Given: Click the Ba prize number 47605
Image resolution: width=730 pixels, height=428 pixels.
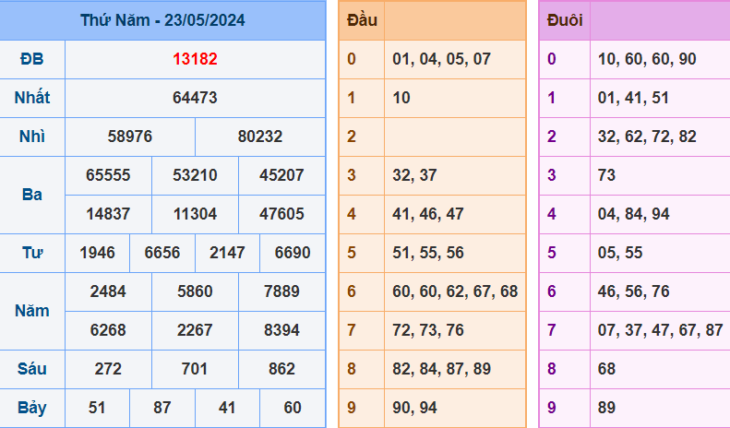Looking at the screenshot, I should tap(281, 214).
